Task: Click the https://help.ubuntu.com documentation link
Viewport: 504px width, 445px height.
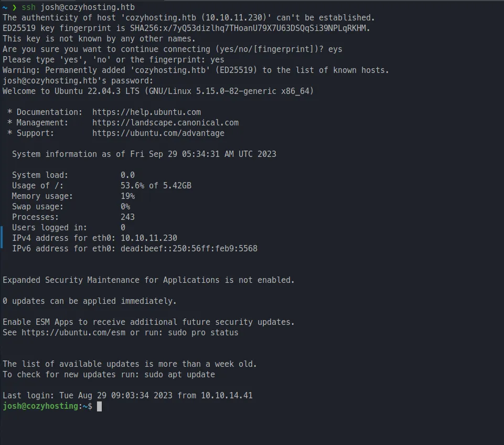Action: [146, 112]
